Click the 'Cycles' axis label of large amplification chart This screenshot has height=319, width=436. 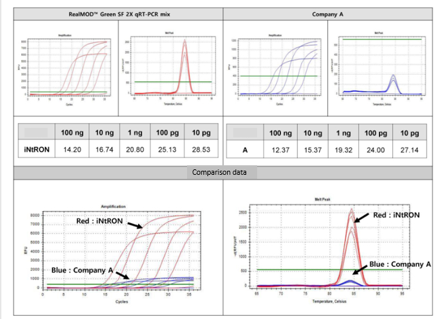(x=122, y=302)
